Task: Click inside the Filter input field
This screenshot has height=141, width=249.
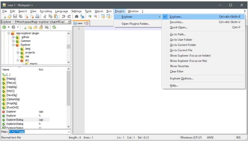Action: pyautogui.click(x=39, y=132)
